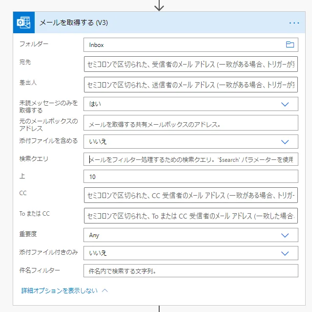Click the Outlook icon in the action header
The image size is (312, 312).
pos(23,22)
